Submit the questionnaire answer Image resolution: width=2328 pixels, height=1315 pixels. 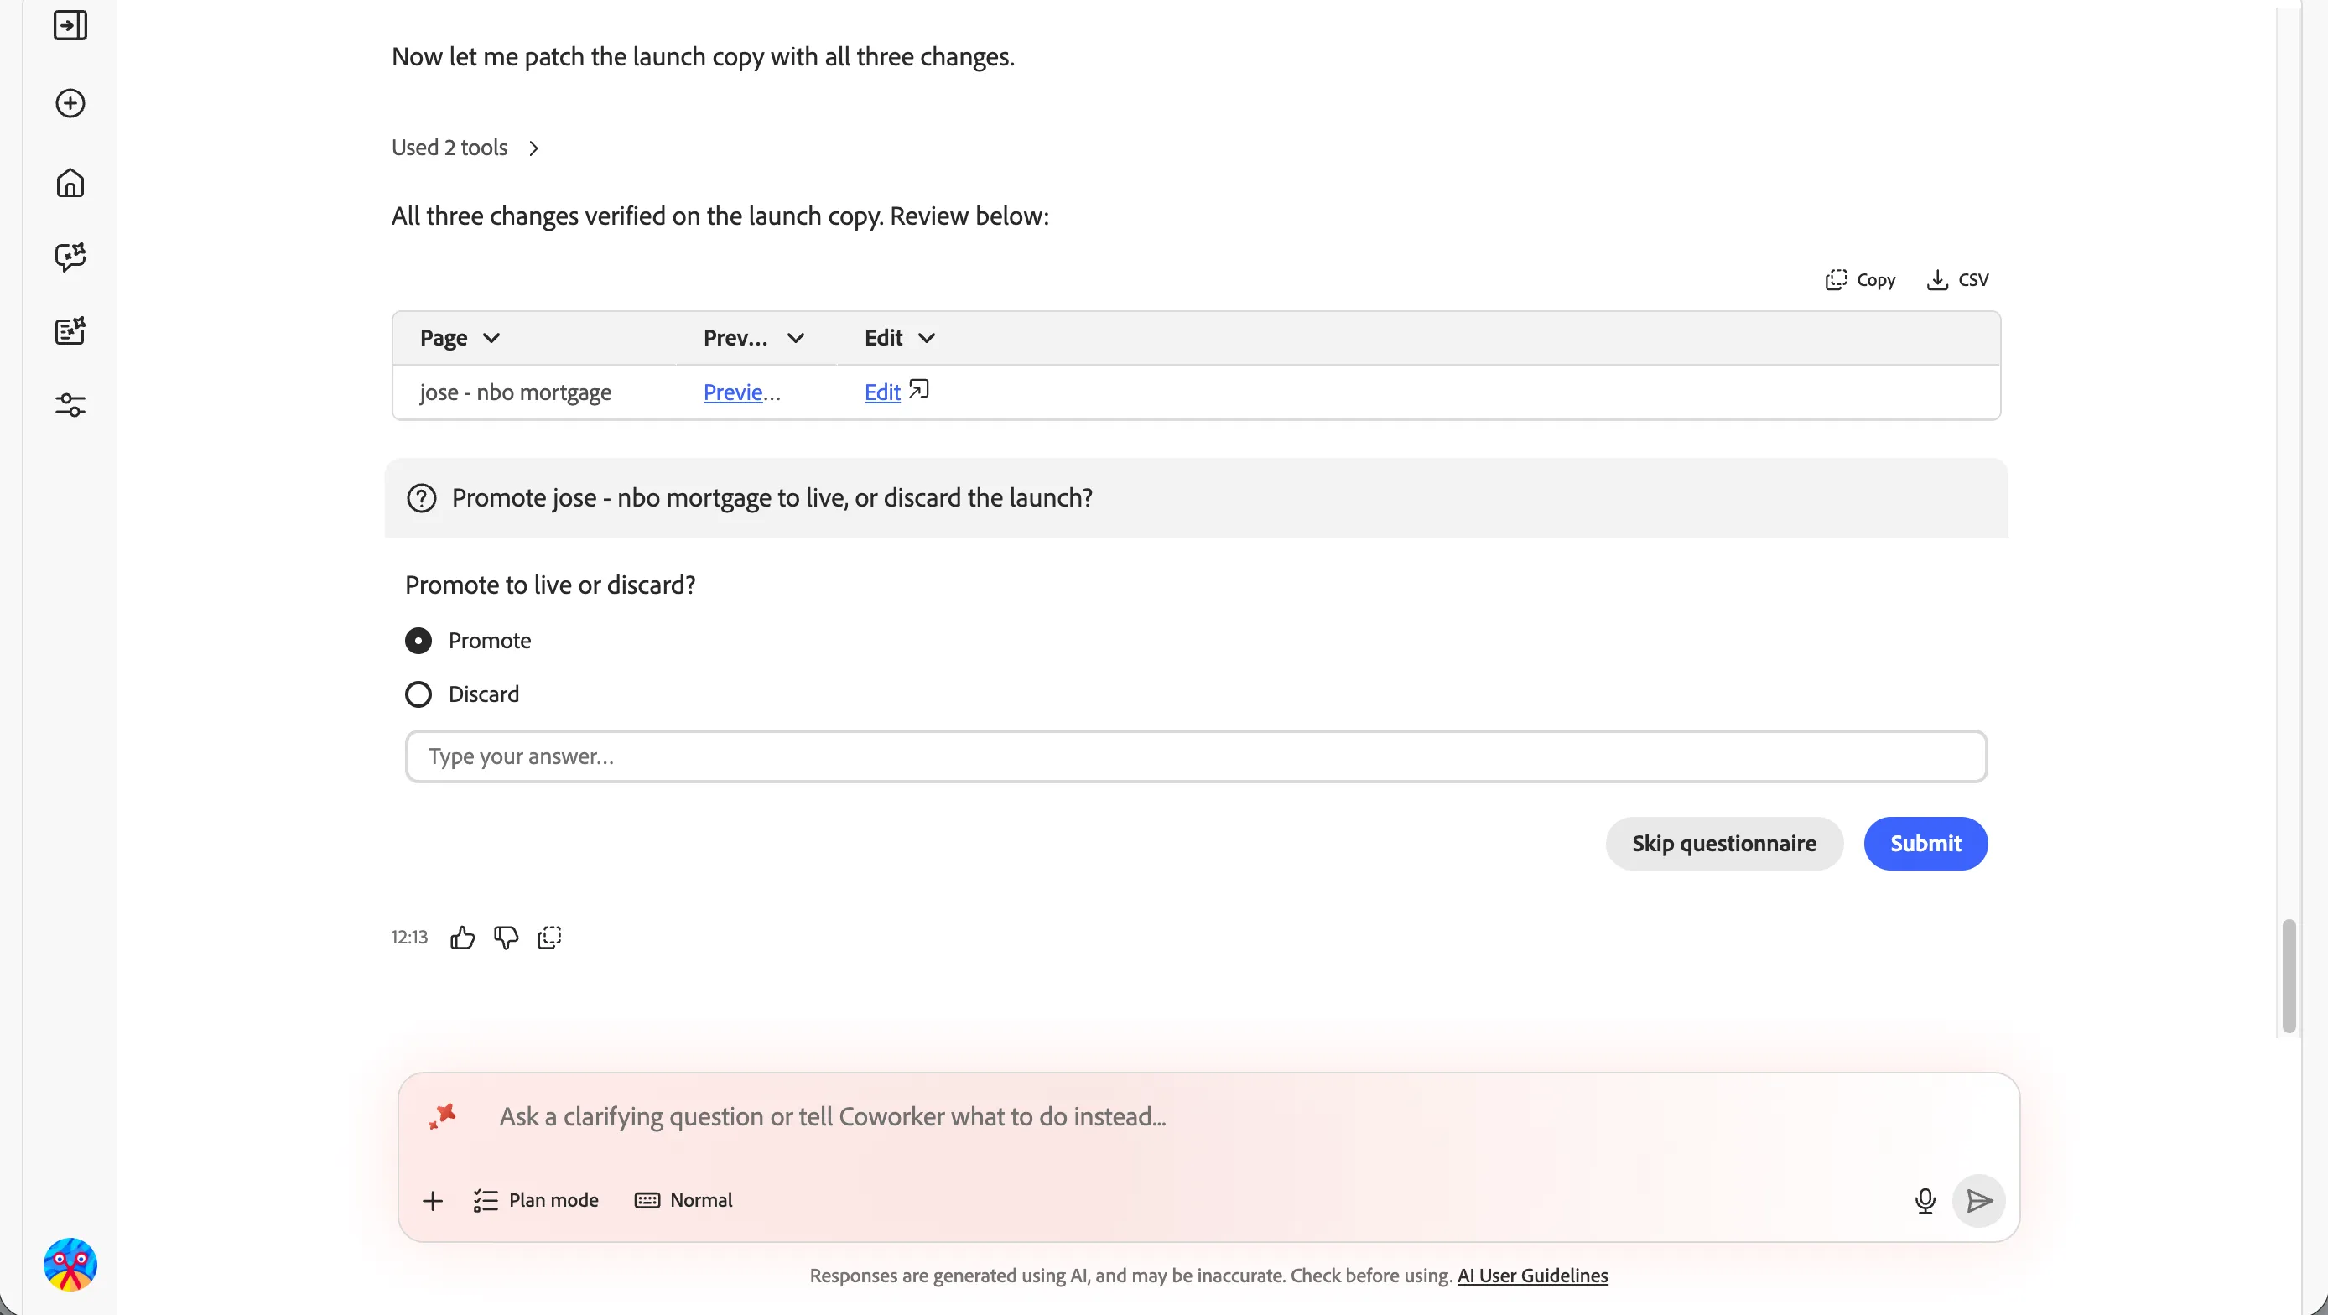[1925, 843]
